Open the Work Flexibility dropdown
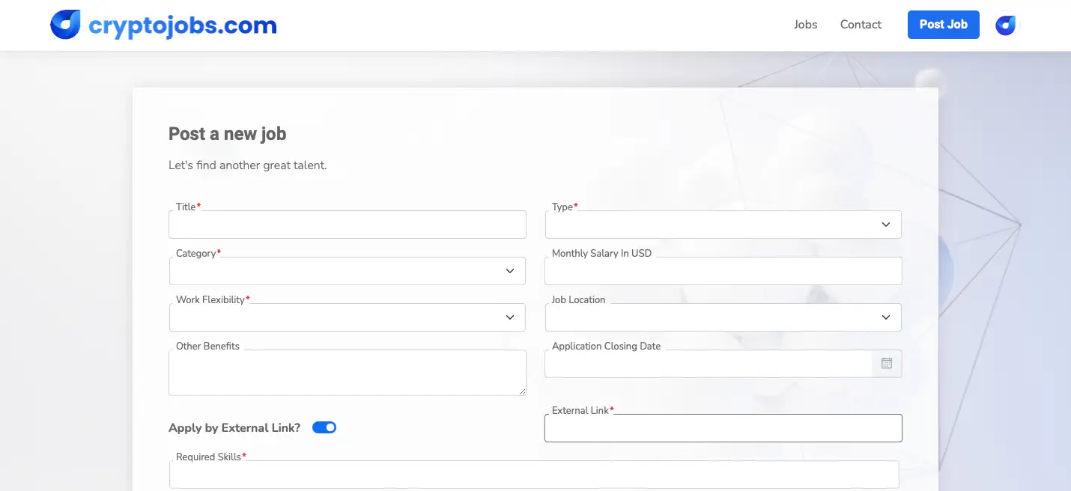The width and height of the screenshot is (1071, 491). tap(348, 317)
